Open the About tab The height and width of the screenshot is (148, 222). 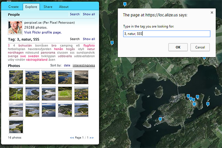point(64,7)
